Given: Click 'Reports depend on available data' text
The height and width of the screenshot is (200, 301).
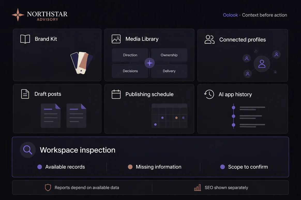Looking at the screenshot, I should coord(87,188).
